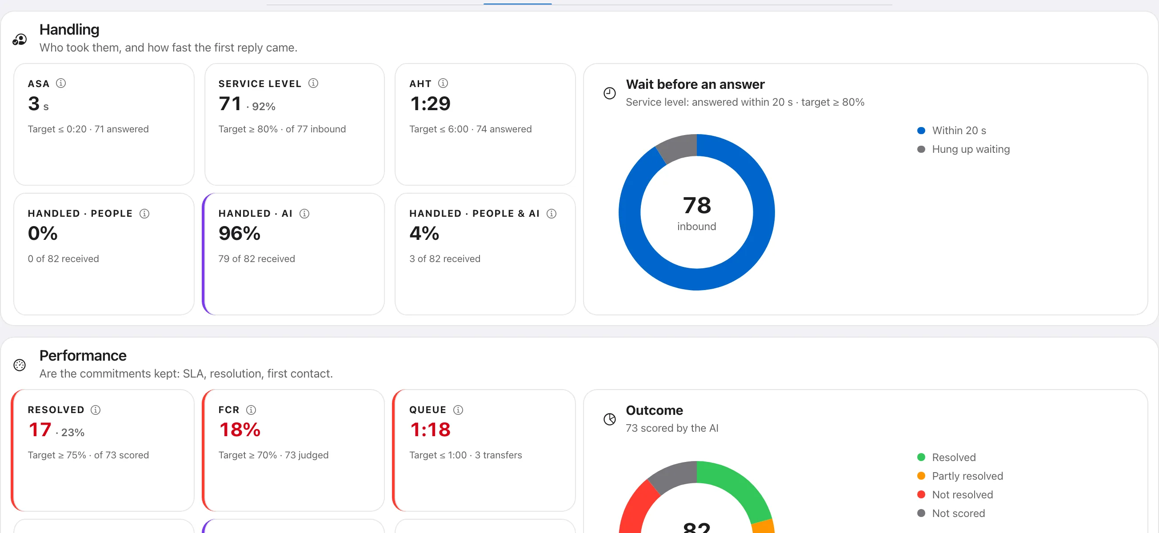Click the Handled · AI value 96%

(x=240, y=234)
